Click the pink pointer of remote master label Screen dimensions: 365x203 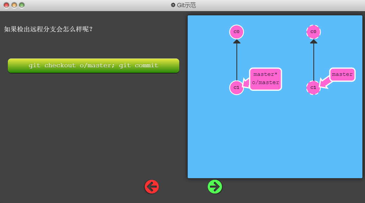click(x=325, y=83)
